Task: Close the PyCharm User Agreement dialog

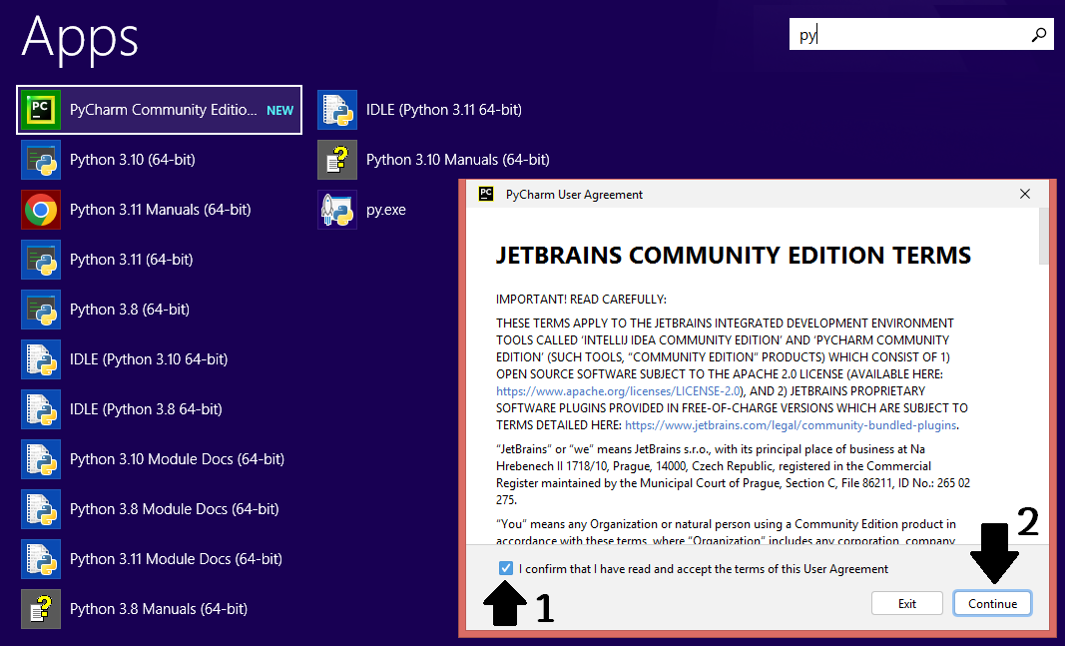Action: (x=1025, y=195)
